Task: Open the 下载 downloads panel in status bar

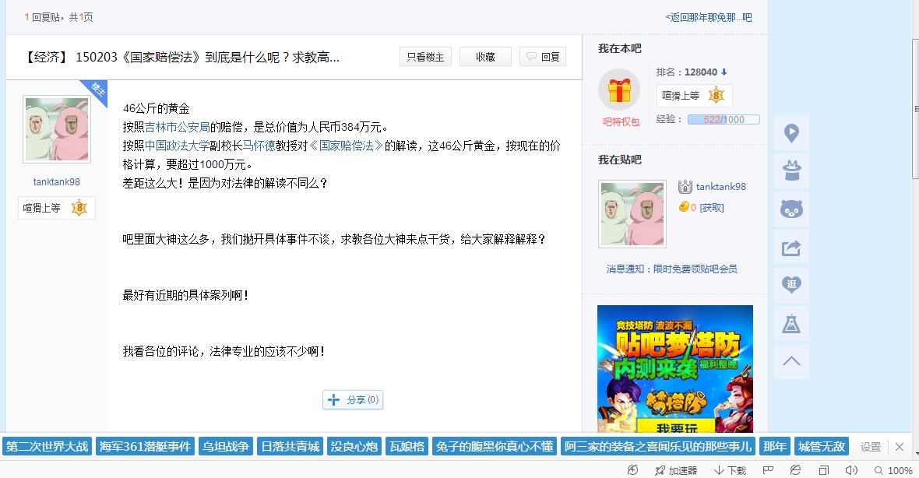Action: click(730, 469)
